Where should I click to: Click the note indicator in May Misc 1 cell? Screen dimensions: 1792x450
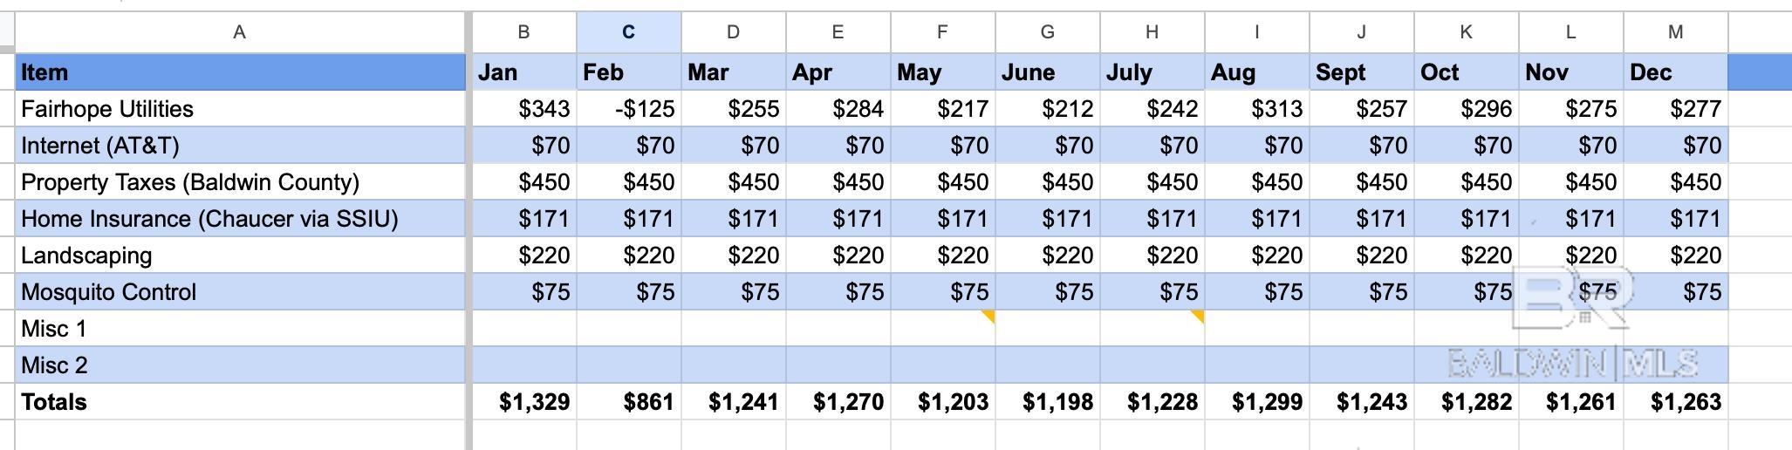coord(988,317)
